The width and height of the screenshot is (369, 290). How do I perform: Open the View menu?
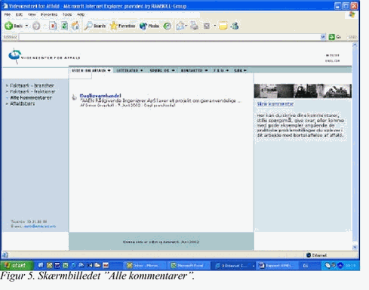(32, 14)
